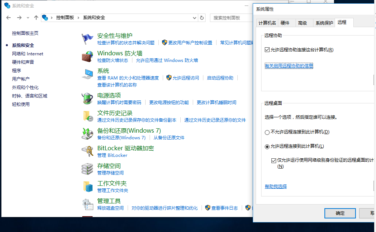Open 系统 by clicking its computer icon
Image resolution: width=376 pixels, height=232 pixels.
(87, 75)
